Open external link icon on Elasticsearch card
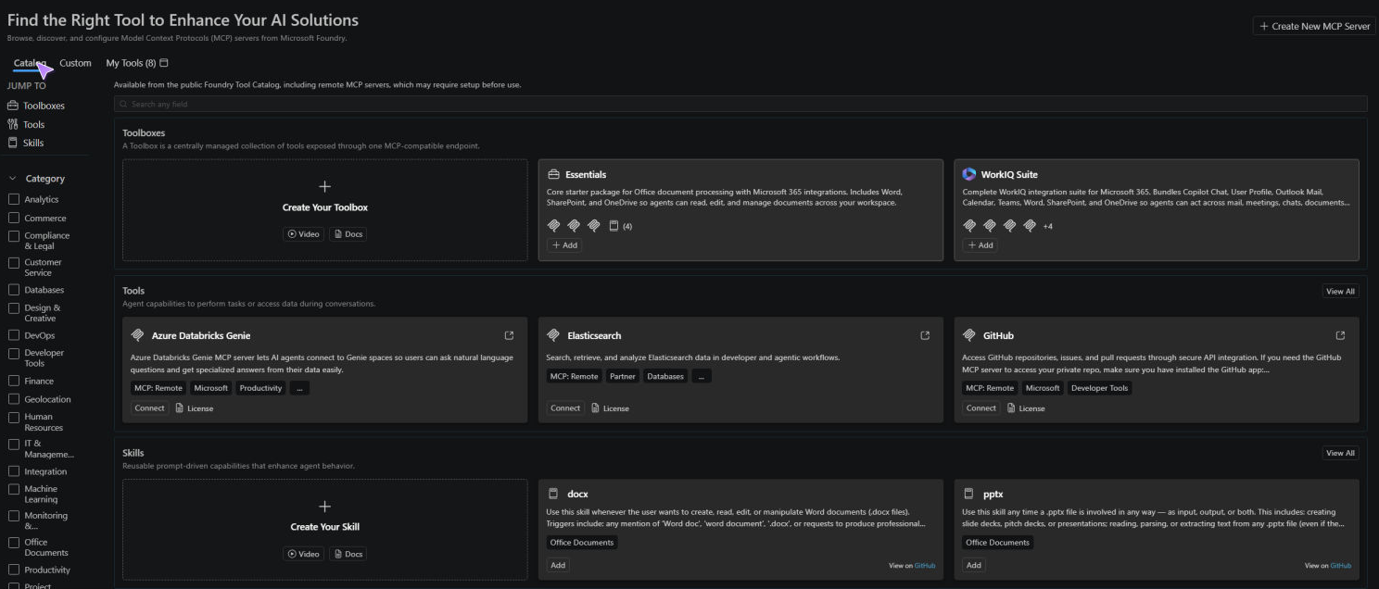The image size is (1379, 589). point(925,335)
